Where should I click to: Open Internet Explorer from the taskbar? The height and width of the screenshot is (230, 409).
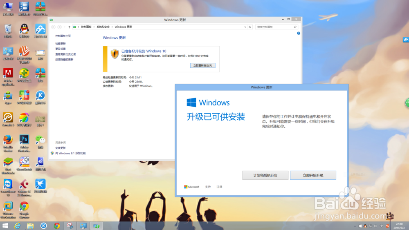17,226
